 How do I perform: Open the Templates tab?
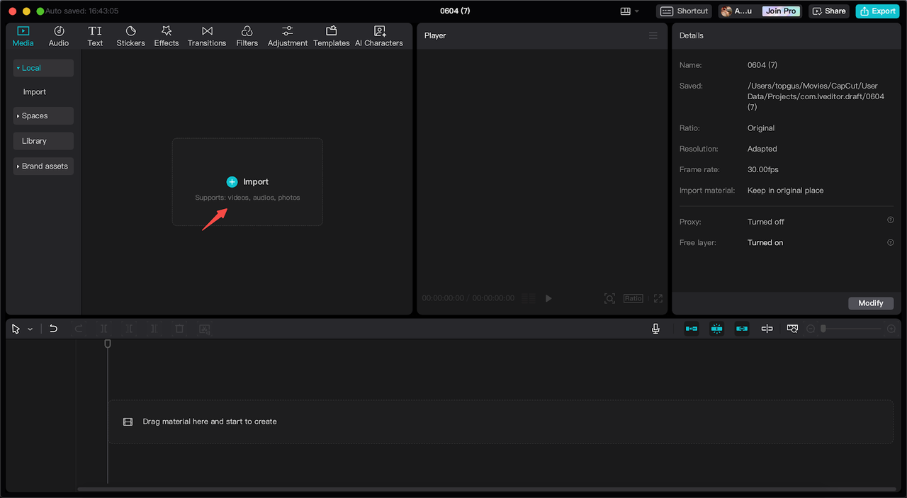click(x=332, y=36)
